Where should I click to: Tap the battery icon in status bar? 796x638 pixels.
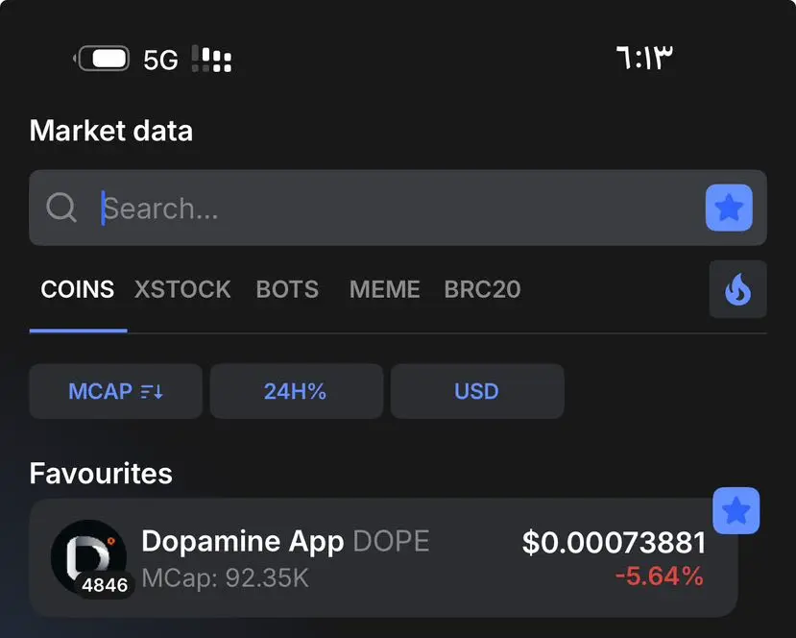(102, 59)
